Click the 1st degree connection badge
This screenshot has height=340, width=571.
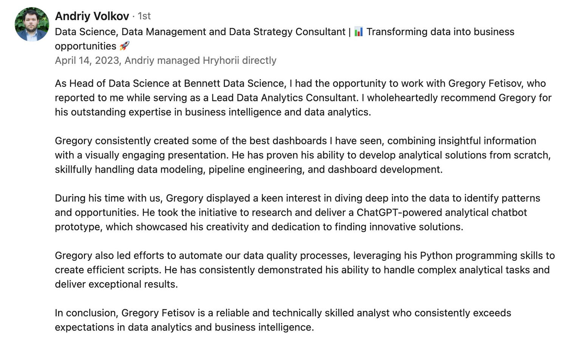point(144,16)
